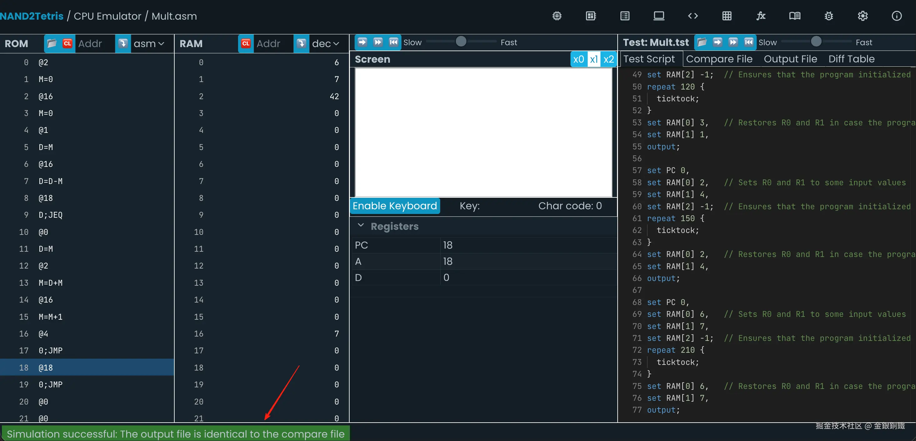Click the test speed slider handle

pyautogui.click(x=816, y=41)
